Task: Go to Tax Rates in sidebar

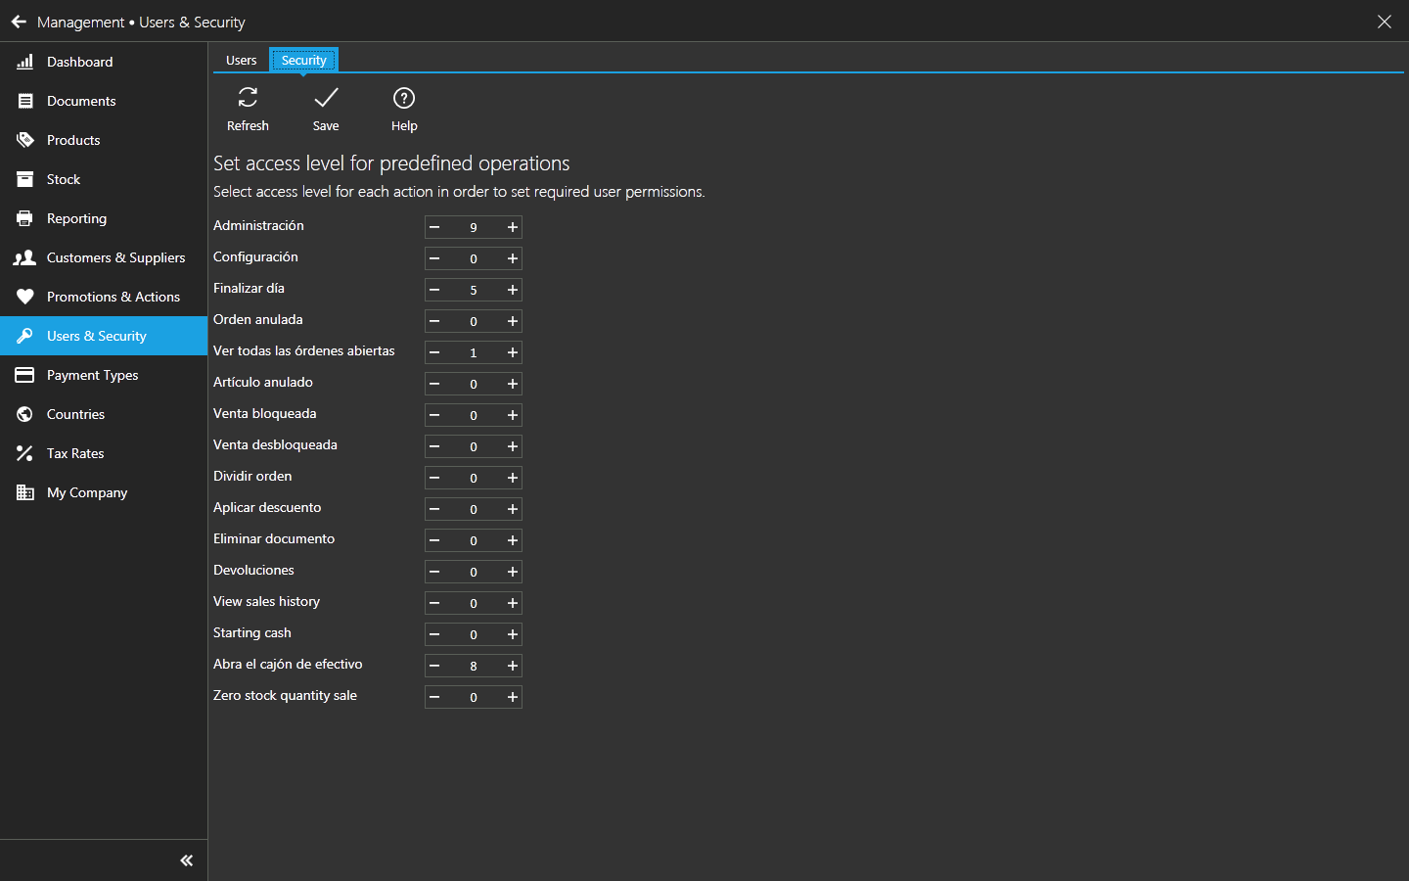Action: tap(75, 453)
